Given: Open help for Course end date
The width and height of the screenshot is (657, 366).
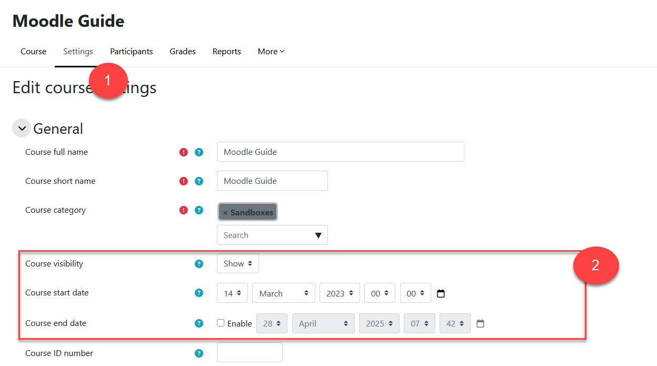Looking at the screenshot, I should point(199,323).
